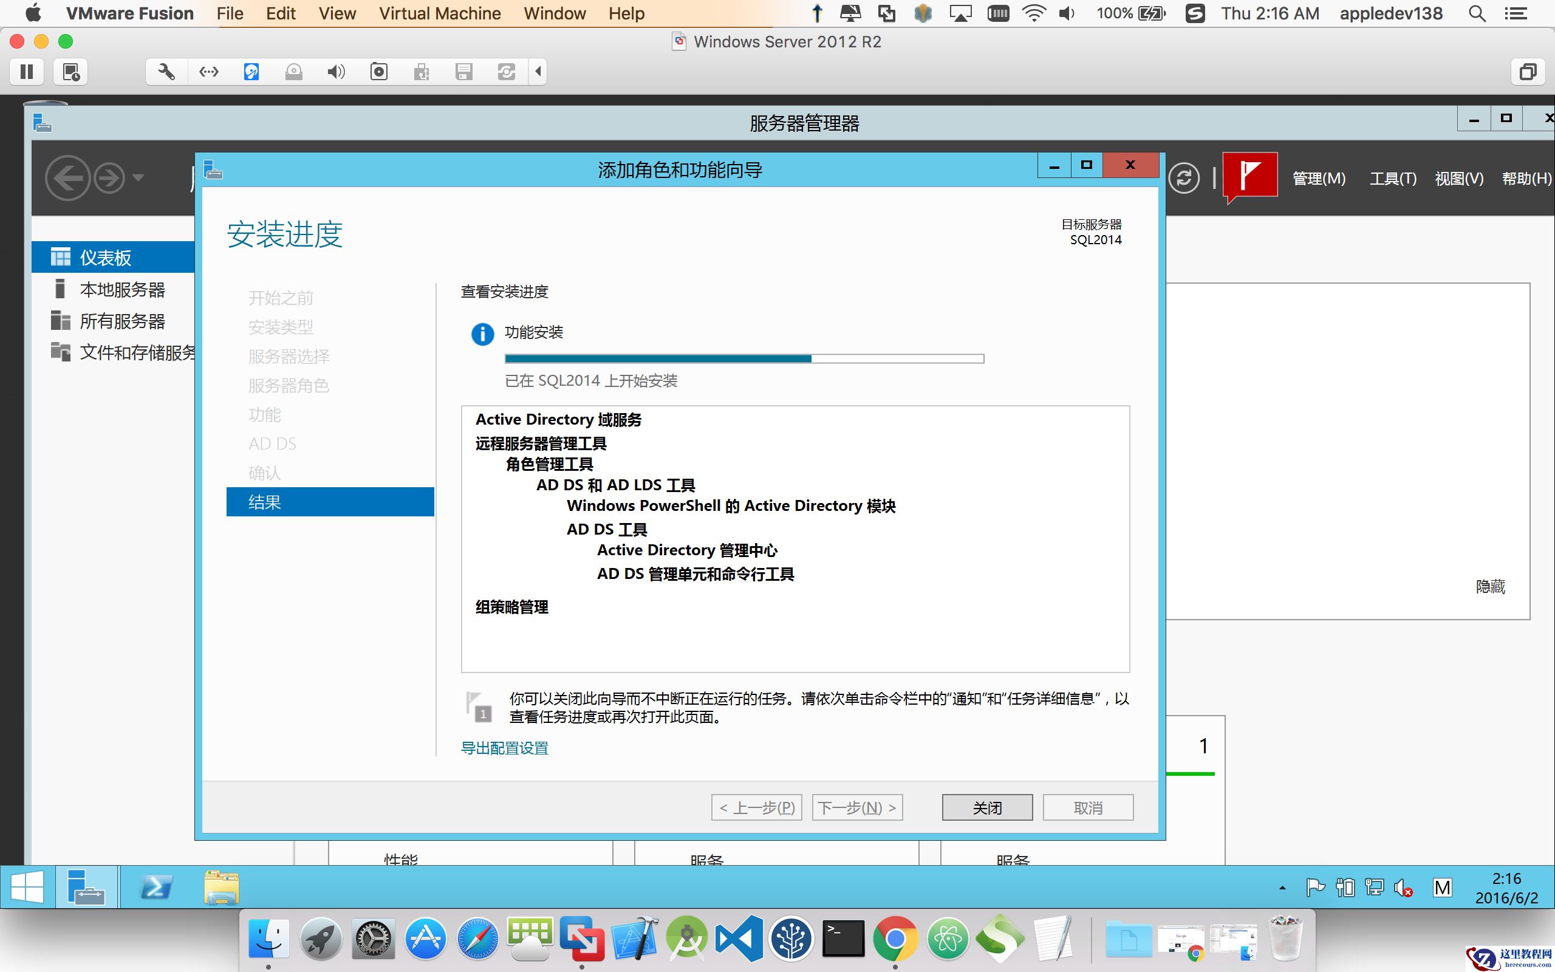Open Server Manager from the Windows taskbar
The width and height of the screenshot is (1555, 972).
[87, 887]
